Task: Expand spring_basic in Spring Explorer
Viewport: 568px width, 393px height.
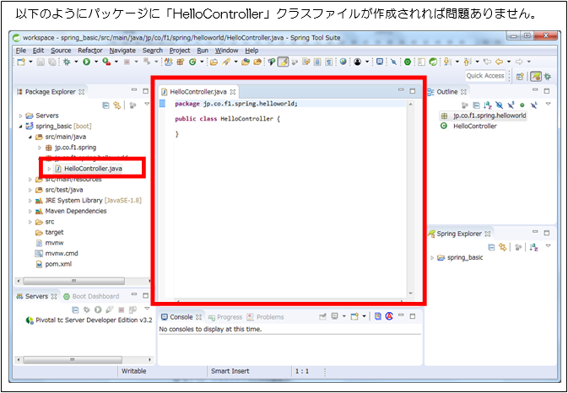Action: point(433,257)
